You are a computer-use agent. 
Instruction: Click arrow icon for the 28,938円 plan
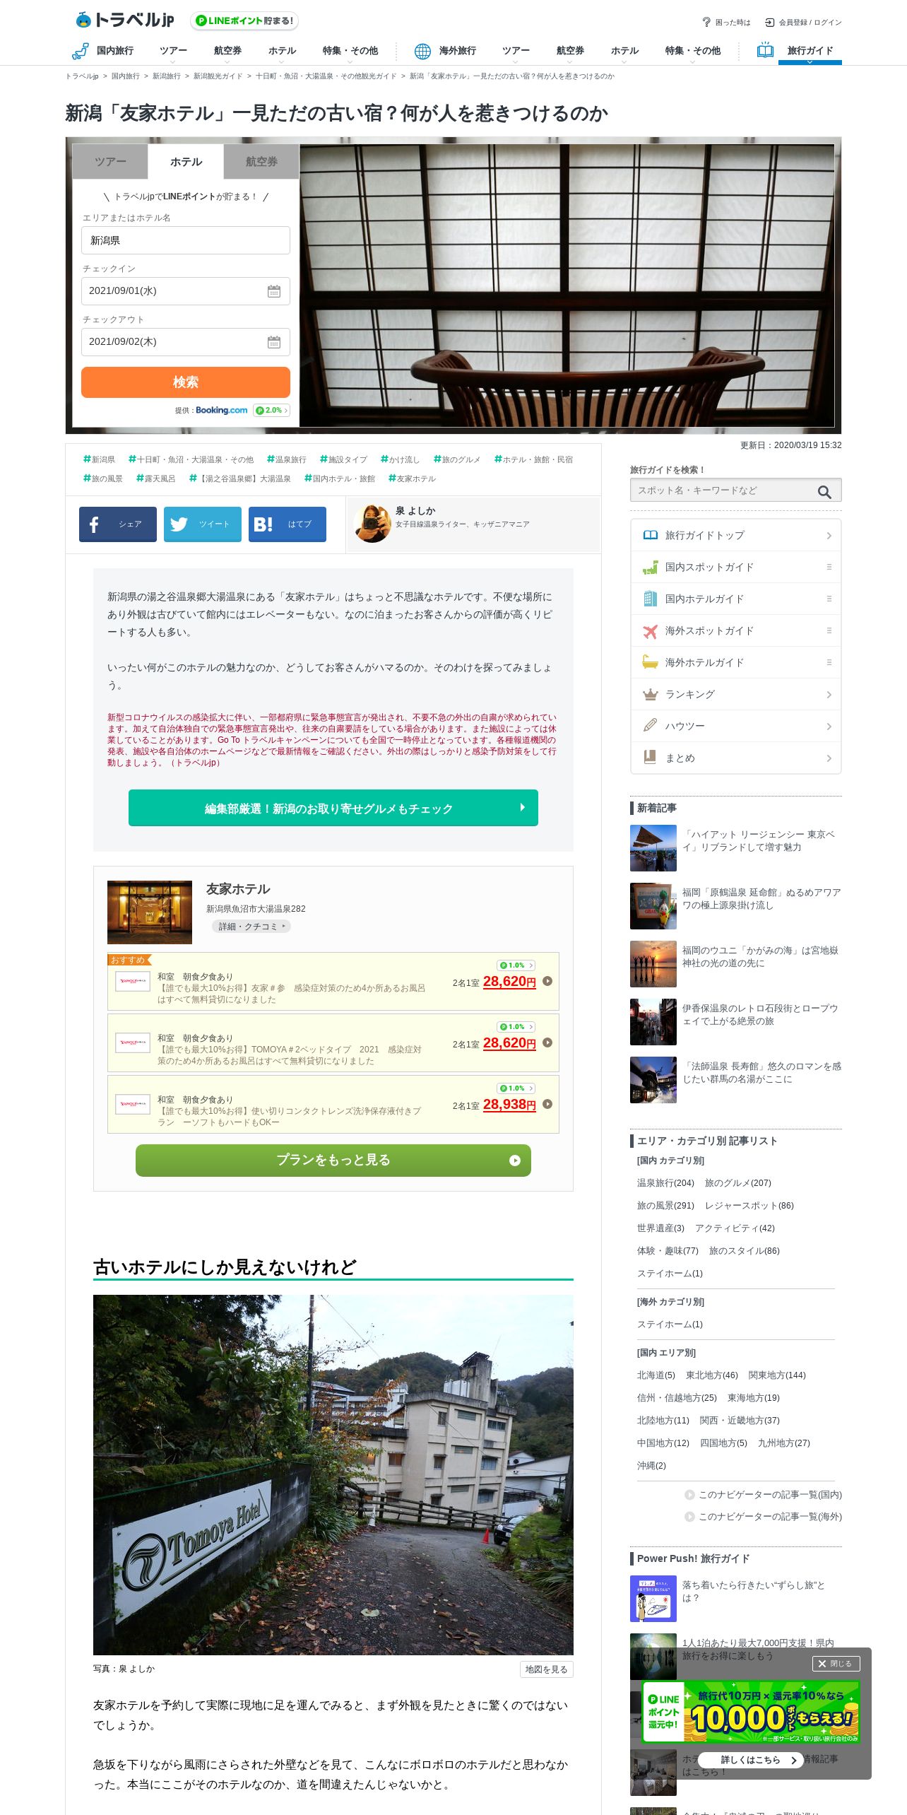click(x=547, y=1104)
